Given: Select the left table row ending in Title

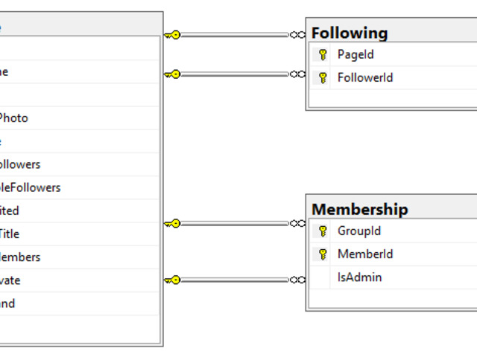Looking at the screenshot, I should click(x=75, y=234).
